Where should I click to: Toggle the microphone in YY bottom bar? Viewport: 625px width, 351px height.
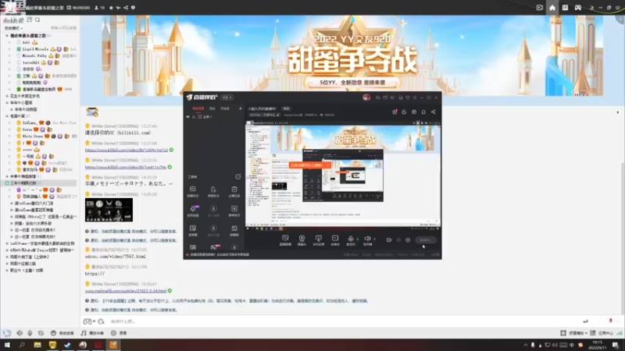[x=30, y=333]
